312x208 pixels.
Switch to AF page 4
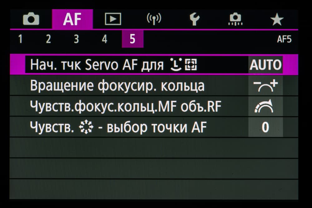coord(105,39)
